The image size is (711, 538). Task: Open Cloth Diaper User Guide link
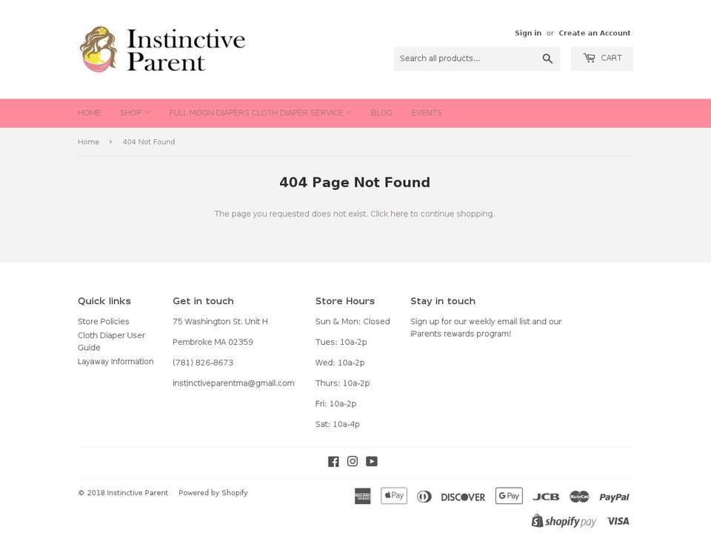click(x=111, y=341)
